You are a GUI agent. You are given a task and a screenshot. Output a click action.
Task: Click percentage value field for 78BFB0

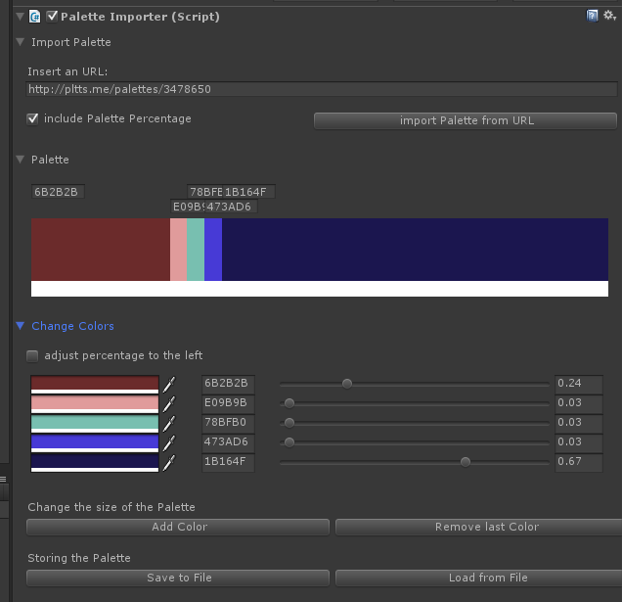[x=579, y=423]
